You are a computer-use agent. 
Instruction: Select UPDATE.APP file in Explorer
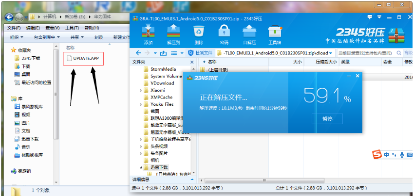[83, 58]
